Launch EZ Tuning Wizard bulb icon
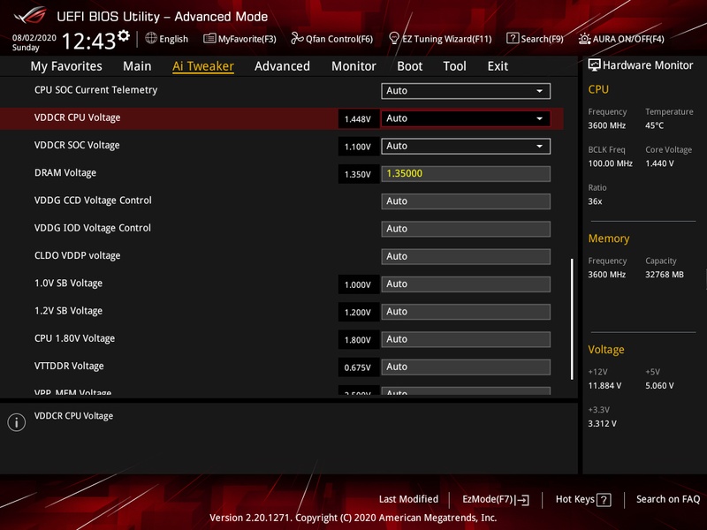The height and width of the screenshot is (530, 707). 393,39
